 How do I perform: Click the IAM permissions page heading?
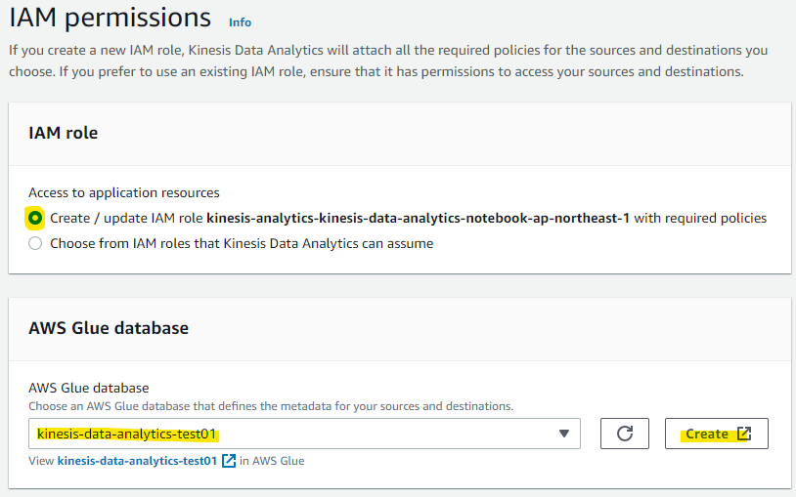click(x=110, y=18)
